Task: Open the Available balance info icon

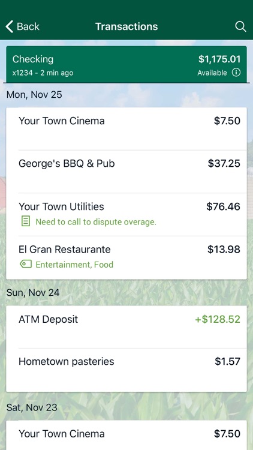Action: tap(236, 73)
